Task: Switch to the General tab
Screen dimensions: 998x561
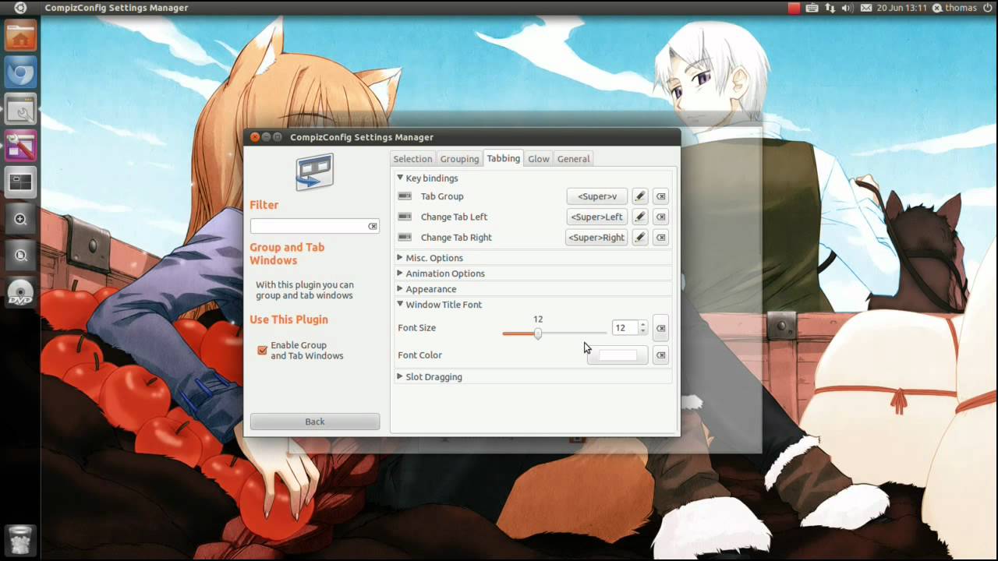Action: point(573,159)
